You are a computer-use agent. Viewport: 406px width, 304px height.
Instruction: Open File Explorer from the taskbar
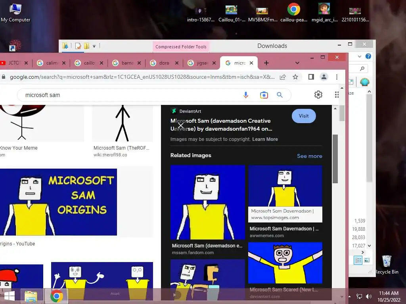[x=31, y=296]
